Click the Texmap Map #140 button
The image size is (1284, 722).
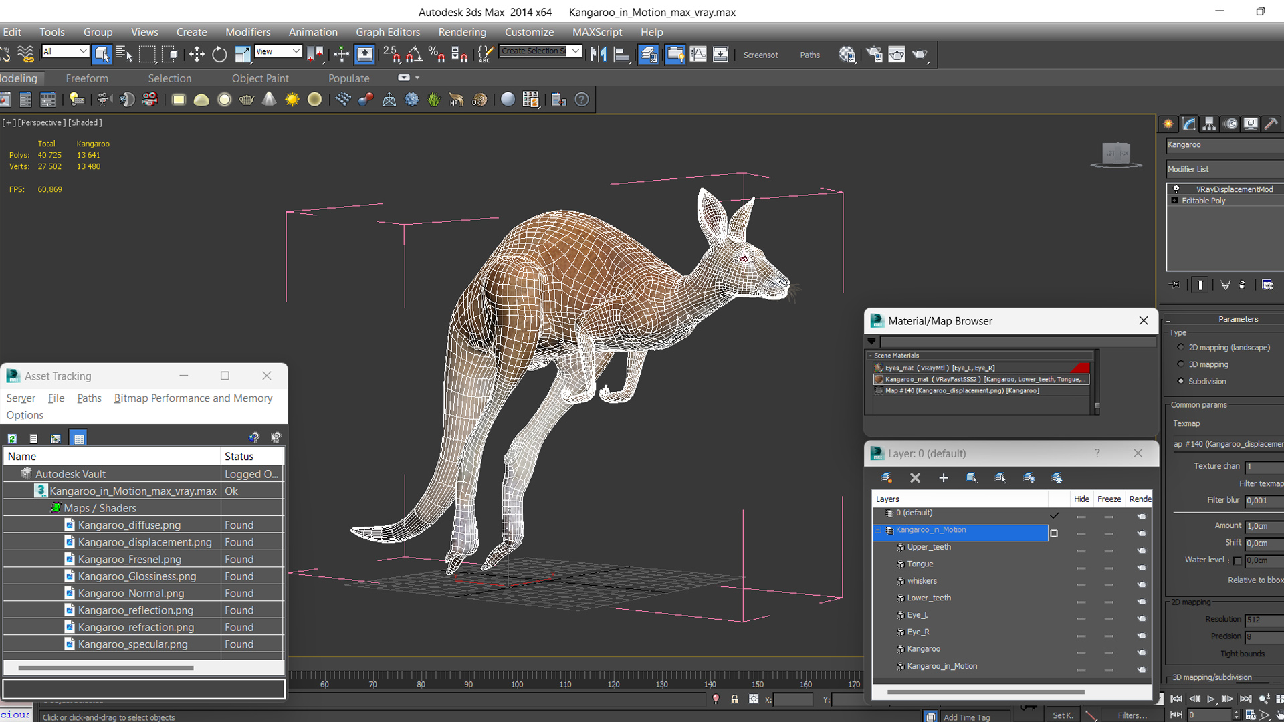[1228, 444]
